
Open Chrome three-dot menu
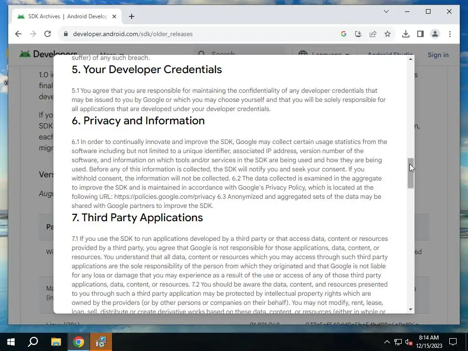[450, 34]
